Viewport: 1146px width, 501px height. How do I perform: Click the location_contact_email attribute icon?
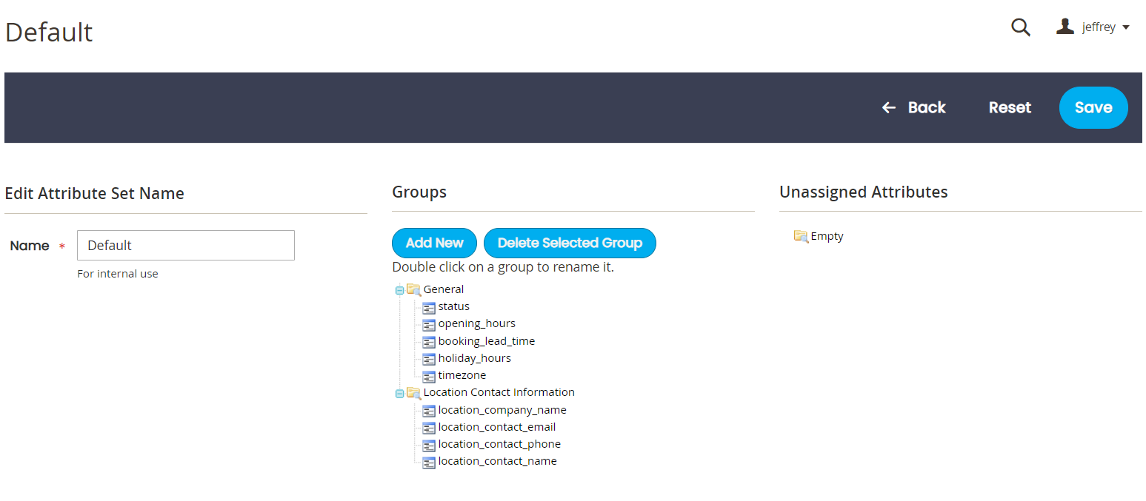click(x=429, y=428)
